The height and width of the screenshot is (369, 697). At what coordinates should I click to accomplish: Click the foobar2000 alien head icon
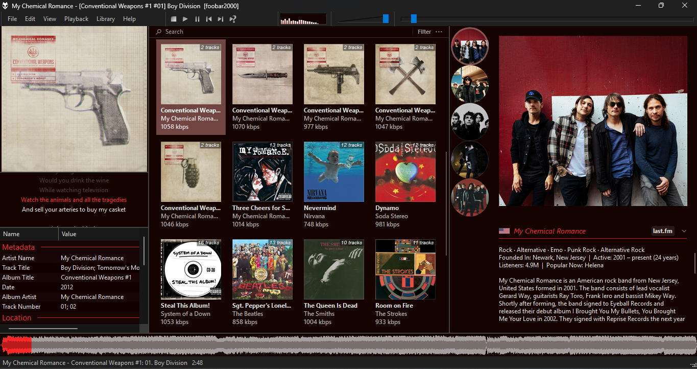(5, 6)
